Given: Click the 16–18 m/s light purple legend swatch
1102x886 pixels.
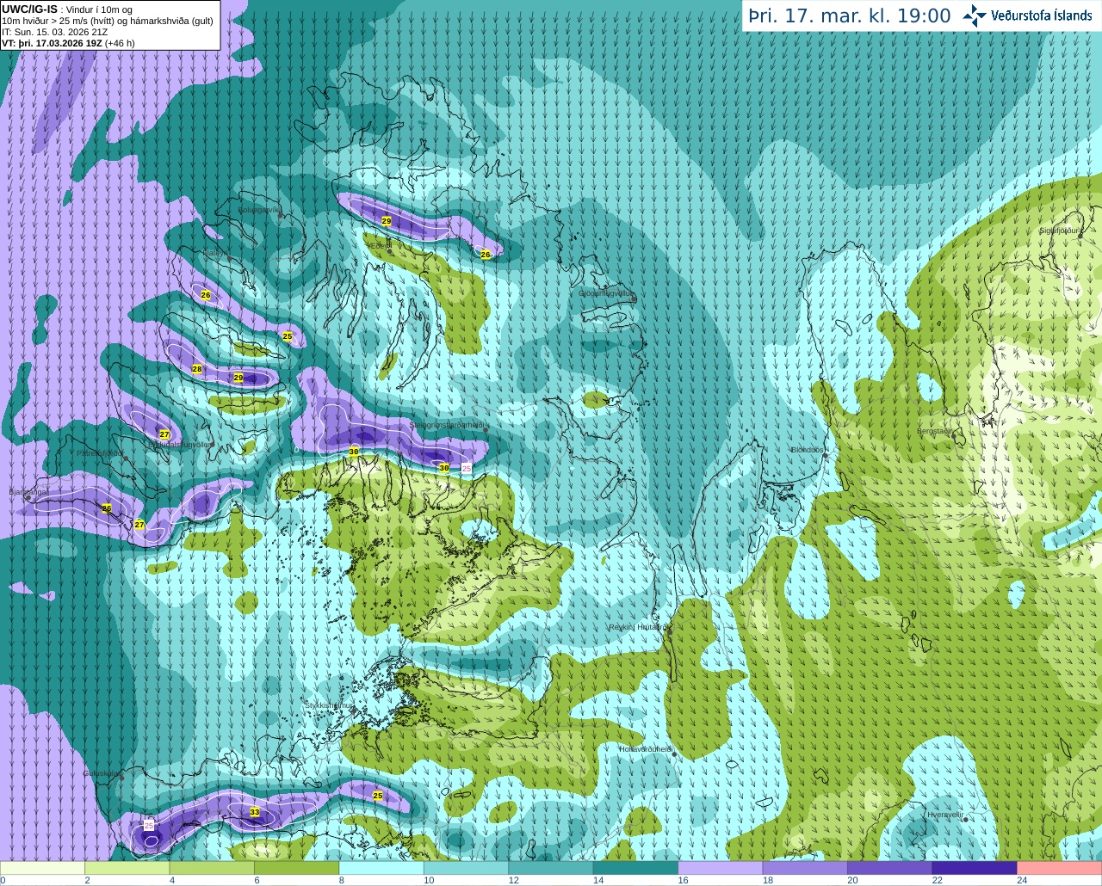Looking at the screenshot, I should click(720, 868).
